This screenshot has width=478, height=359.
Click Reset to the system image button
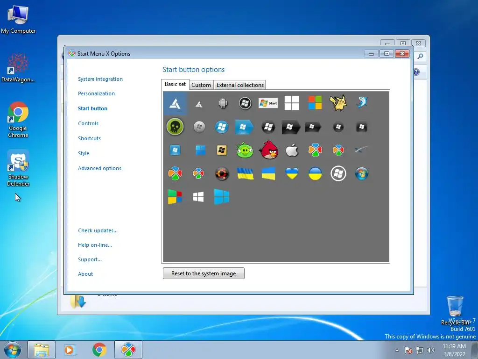point(204,273)
